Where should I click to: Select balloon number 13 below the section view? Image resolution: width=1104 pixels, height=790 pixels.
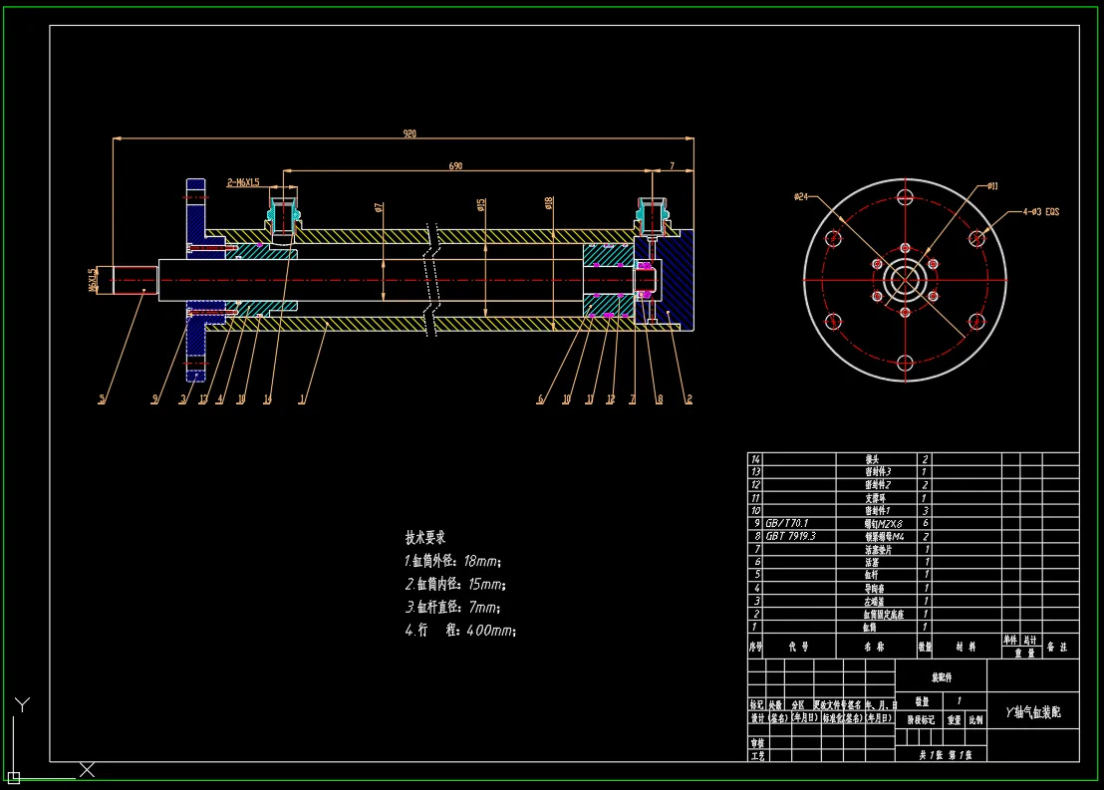point(203,399)
